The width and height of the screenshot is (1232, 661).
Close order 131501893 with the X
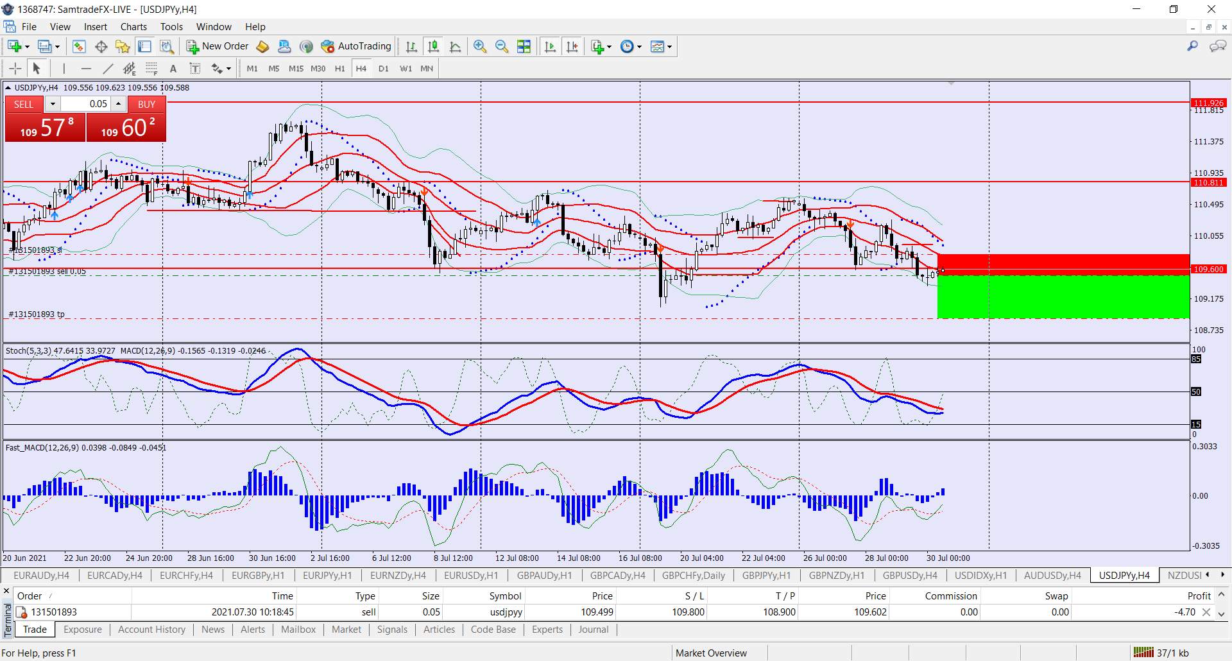[x=1206, y=612]
